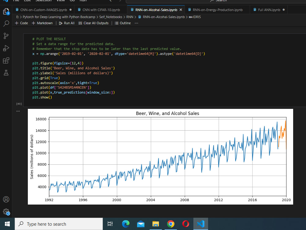
Task: Click the plt.grid(True) code line
Action: coord(46,78)
